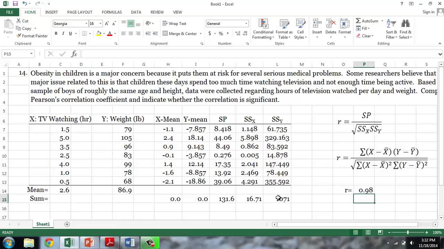The image size is (444, 249).
Task: Select column P header
Action: (364, 64)
